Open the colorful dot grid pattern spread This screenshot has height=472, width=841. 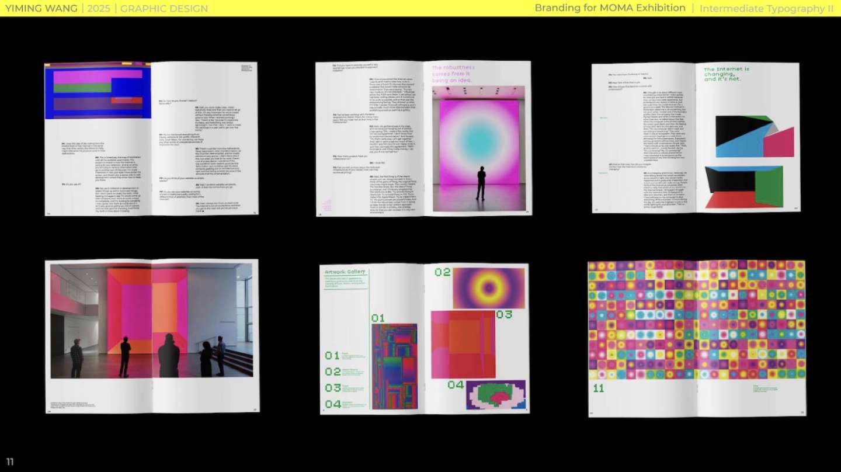(x=696, y=320)
